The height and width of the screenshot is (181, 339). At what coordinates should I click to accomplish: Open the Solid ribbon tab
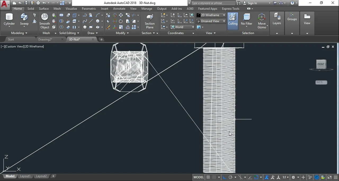31,8
